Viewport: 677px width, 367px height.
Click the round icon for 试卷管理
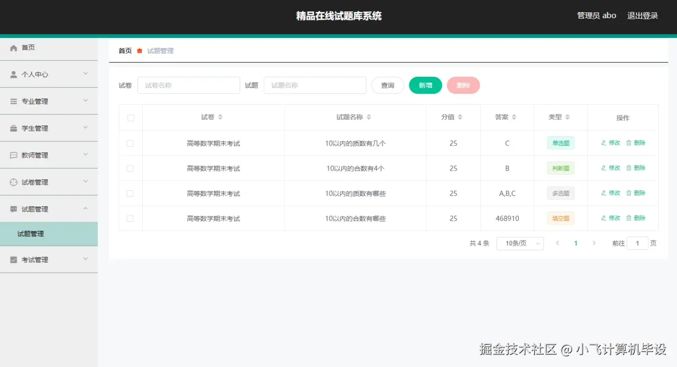13,182
